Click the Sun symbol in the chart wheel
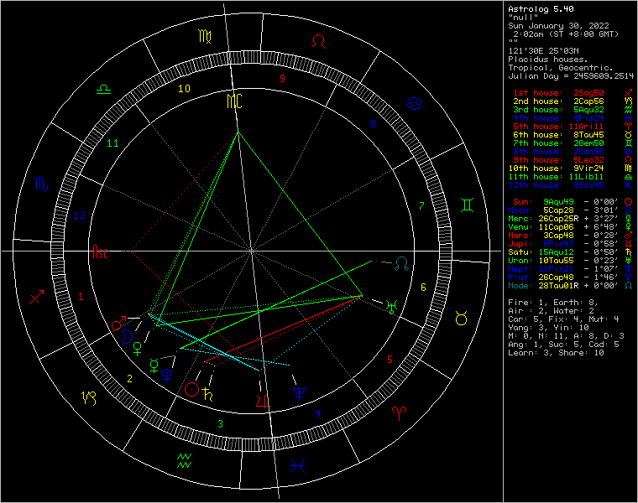Screen dimensions: 638x503 (x=191, y=389)
